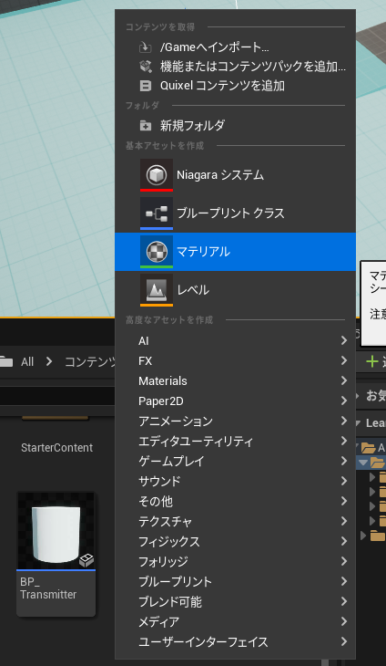Click the chevron after All breadcrumb

(x=49, y=361)
